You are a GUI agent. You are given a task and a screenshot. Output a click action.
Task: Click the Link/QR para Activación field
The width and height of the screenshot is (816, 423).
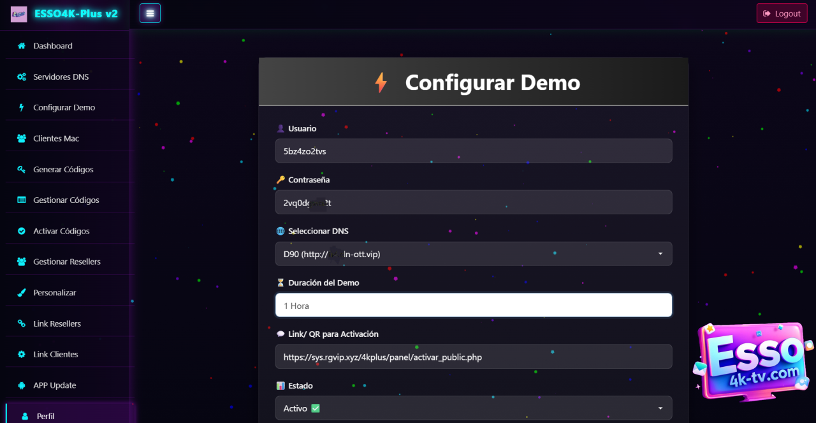(473, 357)
